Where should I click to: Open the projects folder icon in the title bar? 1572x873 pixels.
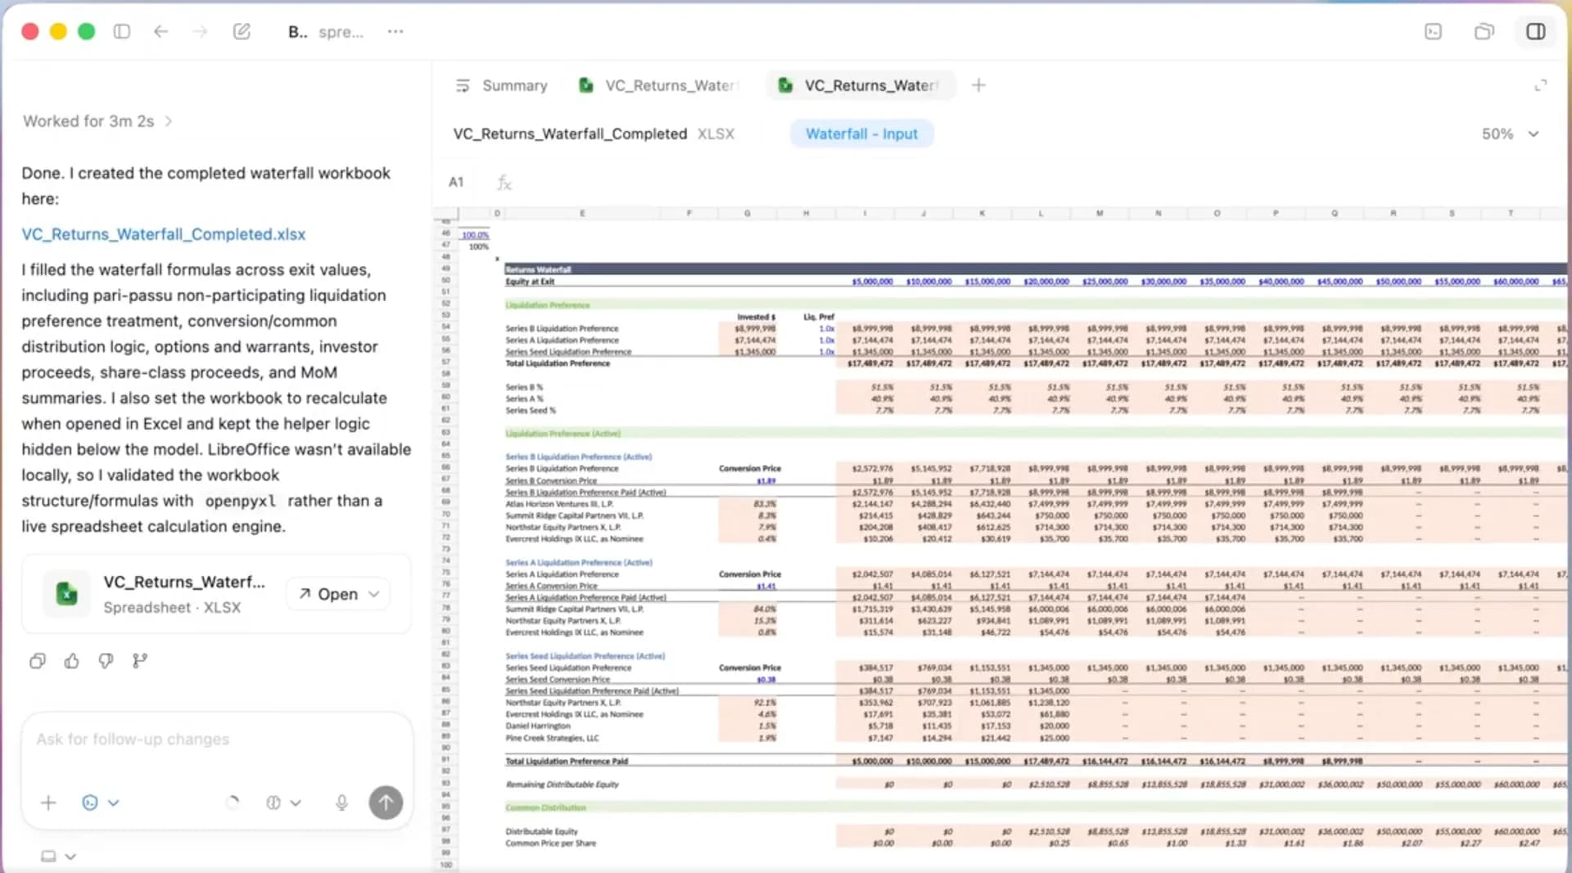tap(1484, 31)
